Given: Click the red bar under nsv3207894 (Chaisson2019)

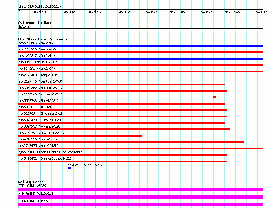Looking at the screenshot, I should coord(123,117).
